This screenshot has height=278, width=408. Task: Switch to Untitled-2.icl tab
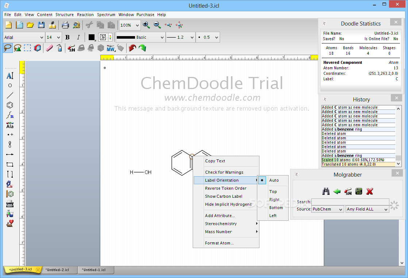tap(57, 270)
